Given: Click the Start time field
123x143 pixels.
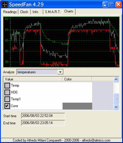Looking at the screenshot, I should 43,116.
